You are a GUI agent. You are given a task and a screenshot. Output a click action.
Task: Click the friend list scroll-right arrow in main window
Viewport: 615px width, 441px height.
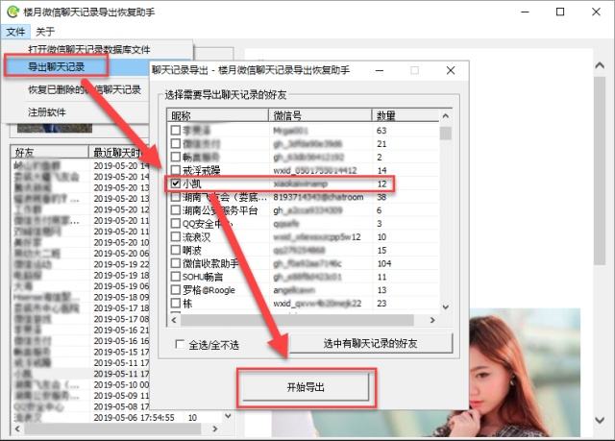(214, 429)
